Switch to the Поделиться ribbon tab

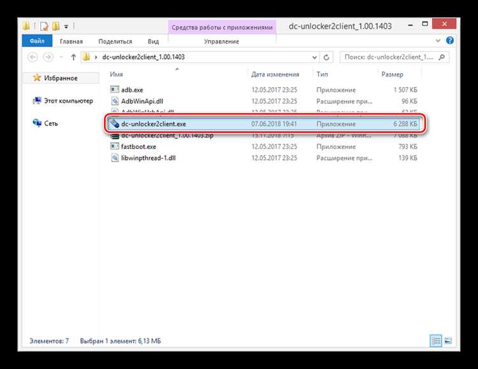(x=115, y=41)
